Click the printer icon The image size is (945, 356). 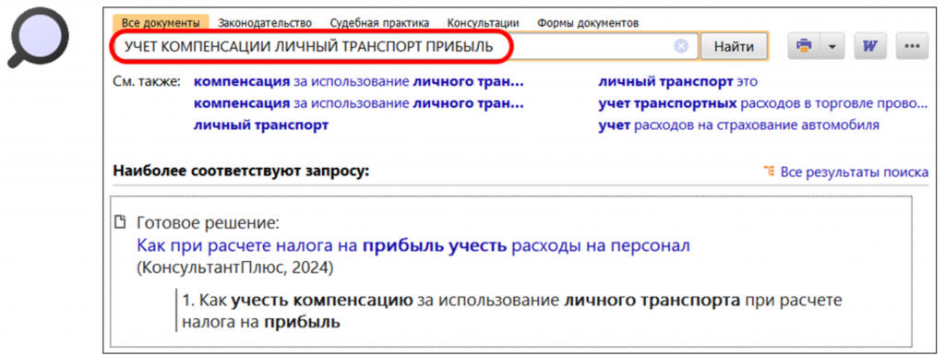click(804, 46)
